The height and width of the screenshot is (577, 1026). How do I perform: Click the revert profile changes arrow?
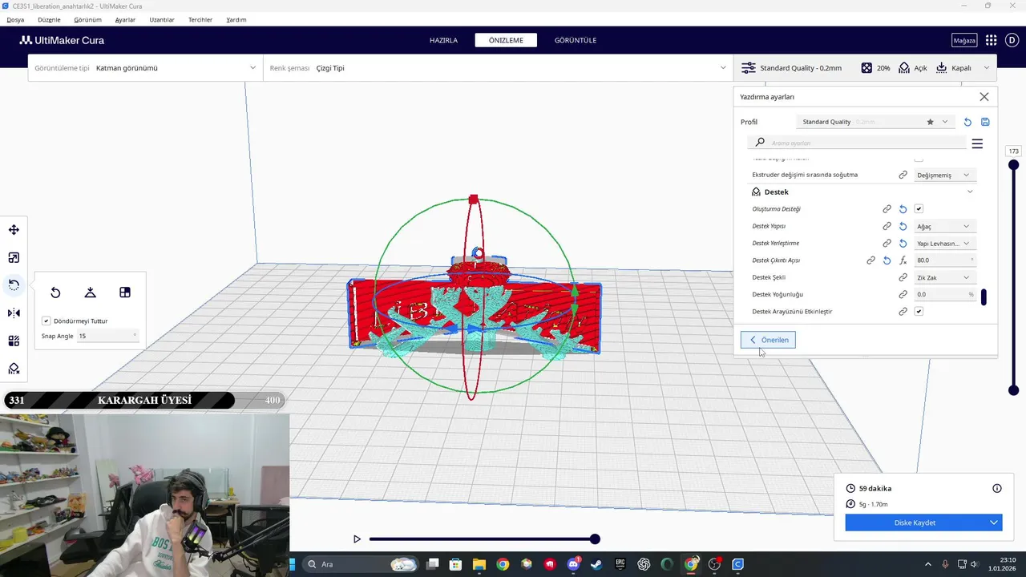[x=967, y=122]
